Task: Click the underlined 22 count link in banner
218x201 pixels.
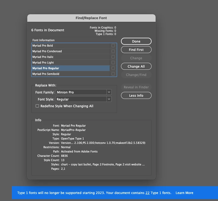Action: 147,193
